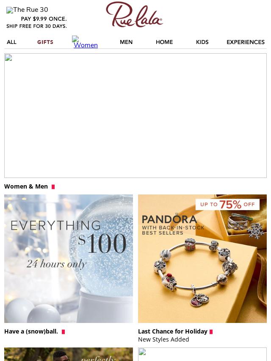The image size is (271, 361).
Task: Switch to the KIDS tab
Action: [x=202, y=42]
